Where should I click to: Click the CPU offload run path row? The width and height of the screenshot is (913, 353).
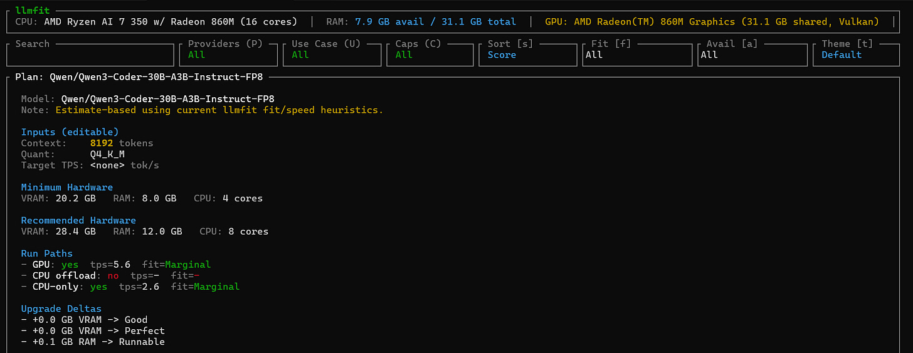click(x=110, y=276)
